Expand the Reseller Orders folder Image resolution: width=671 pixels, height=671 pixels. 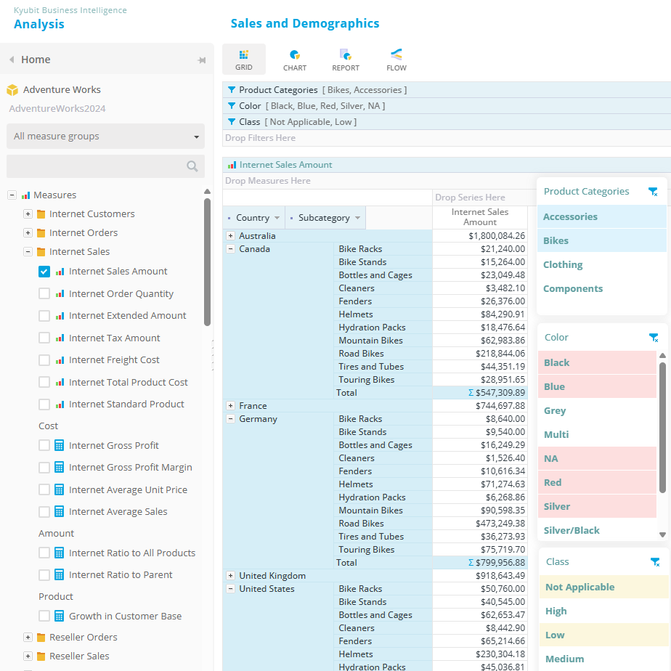coord(28,638)
